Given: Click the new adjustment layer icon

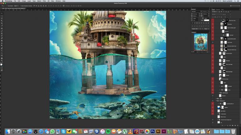Looking at the screenshot, I should [230, 126].
